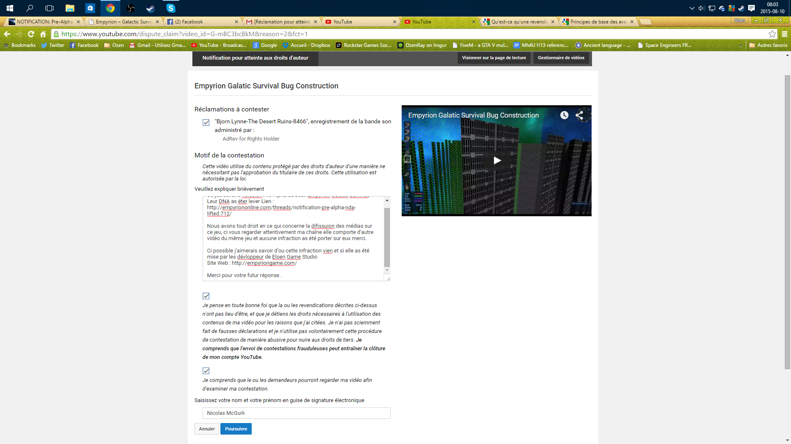Image resolution: width=791 pixels, height=444 pixels.
Task: Go back with browser back arrow
Action: [x=7, y=34]
